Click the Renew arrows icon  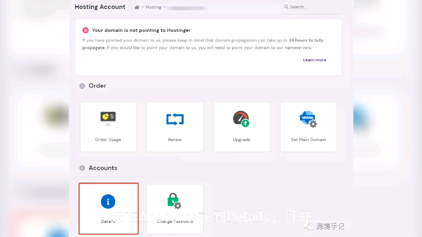pos(175,119)
